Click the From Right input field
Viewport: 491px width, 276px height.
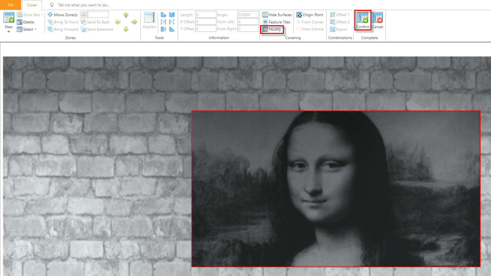[x=248, y=29]
